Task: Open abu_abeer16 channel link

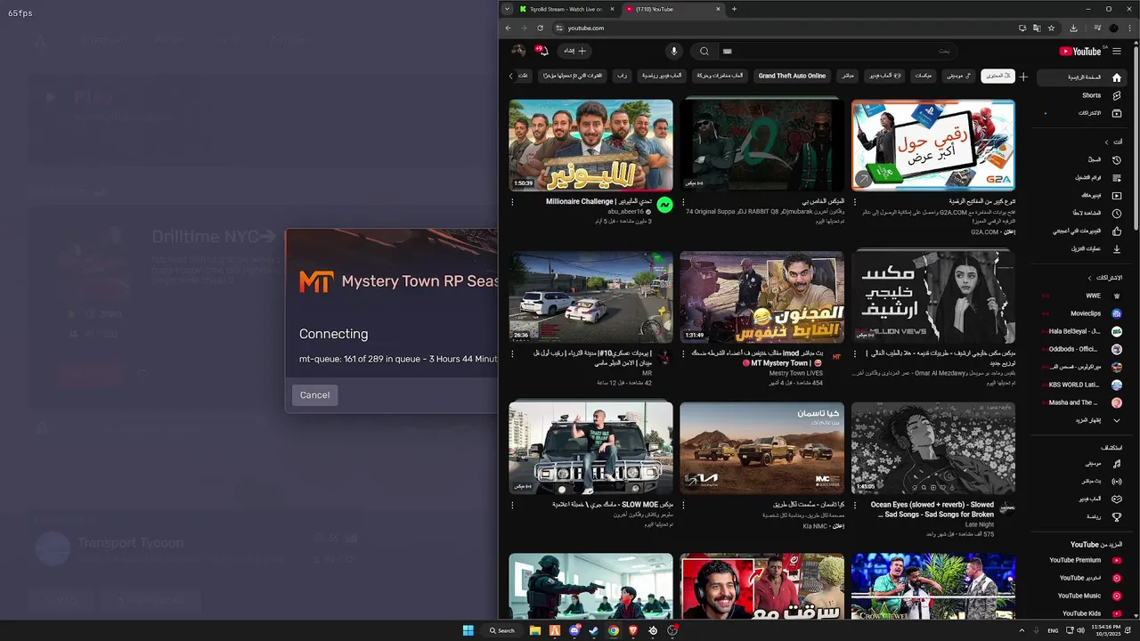Action: click(x=625, y=212)
